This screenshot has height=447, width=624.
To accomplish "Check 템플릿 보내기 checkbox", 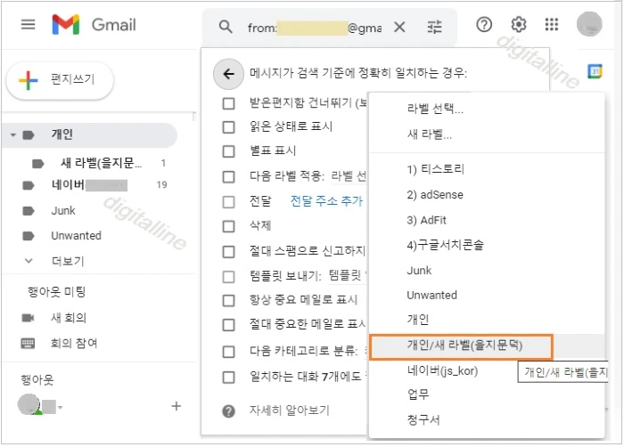I will (x=228, y=276).
